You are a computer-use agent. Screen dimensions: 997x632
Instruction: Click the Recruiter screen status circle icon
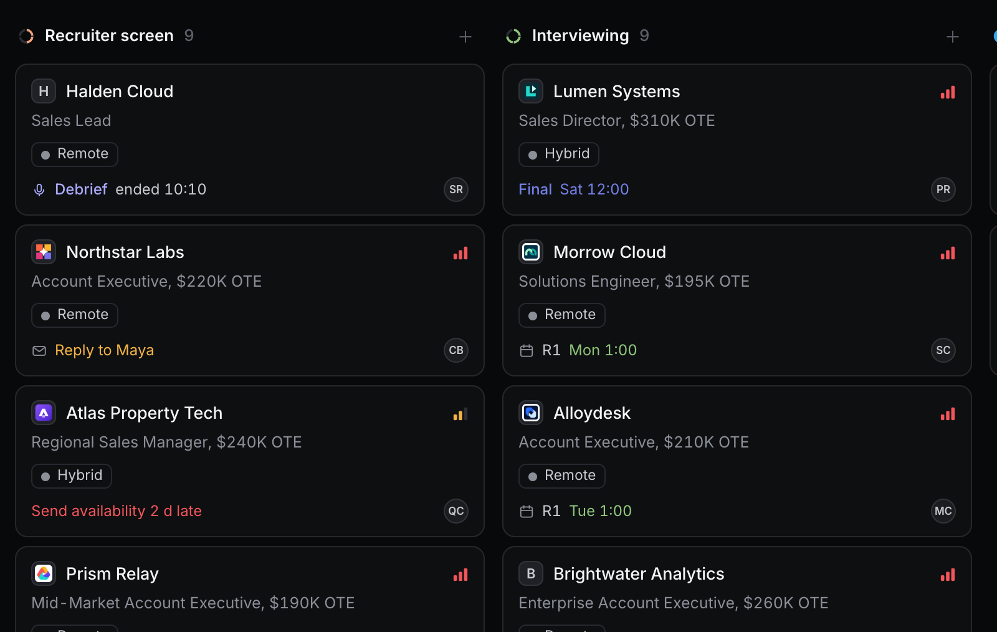coord(26,36)
